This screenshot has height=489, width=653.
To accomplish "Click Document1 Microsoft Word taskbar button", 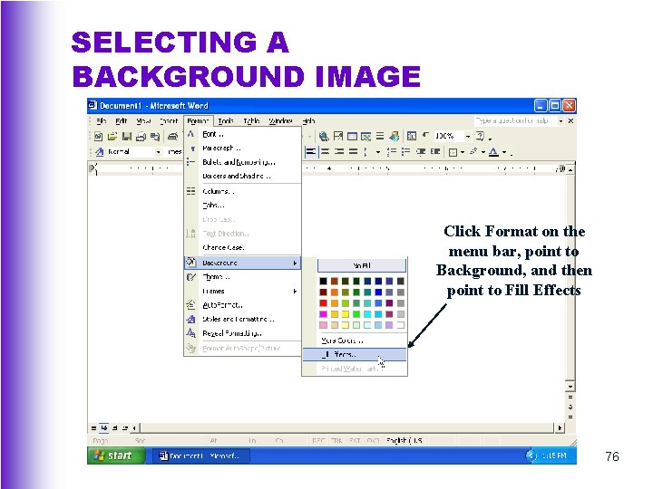I will pos(200,455).
